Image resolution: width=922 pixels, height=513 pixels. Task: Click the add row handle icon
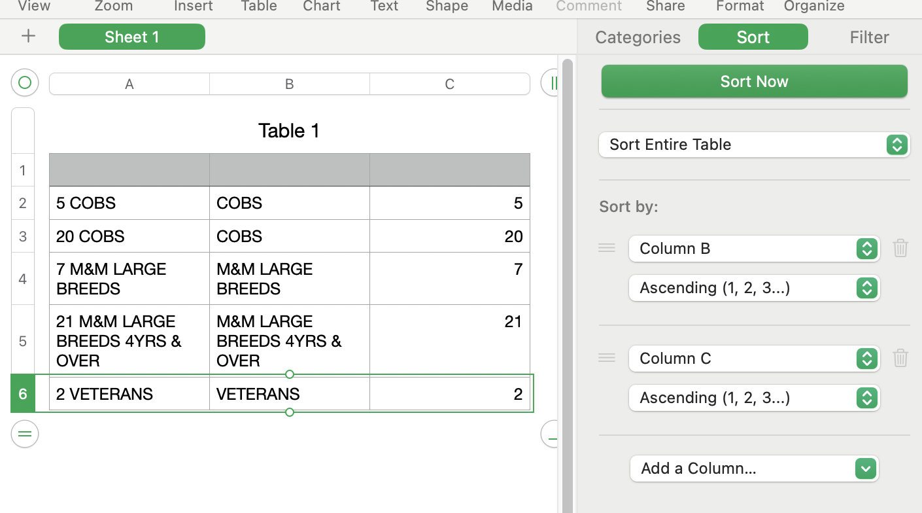(25, 434)
